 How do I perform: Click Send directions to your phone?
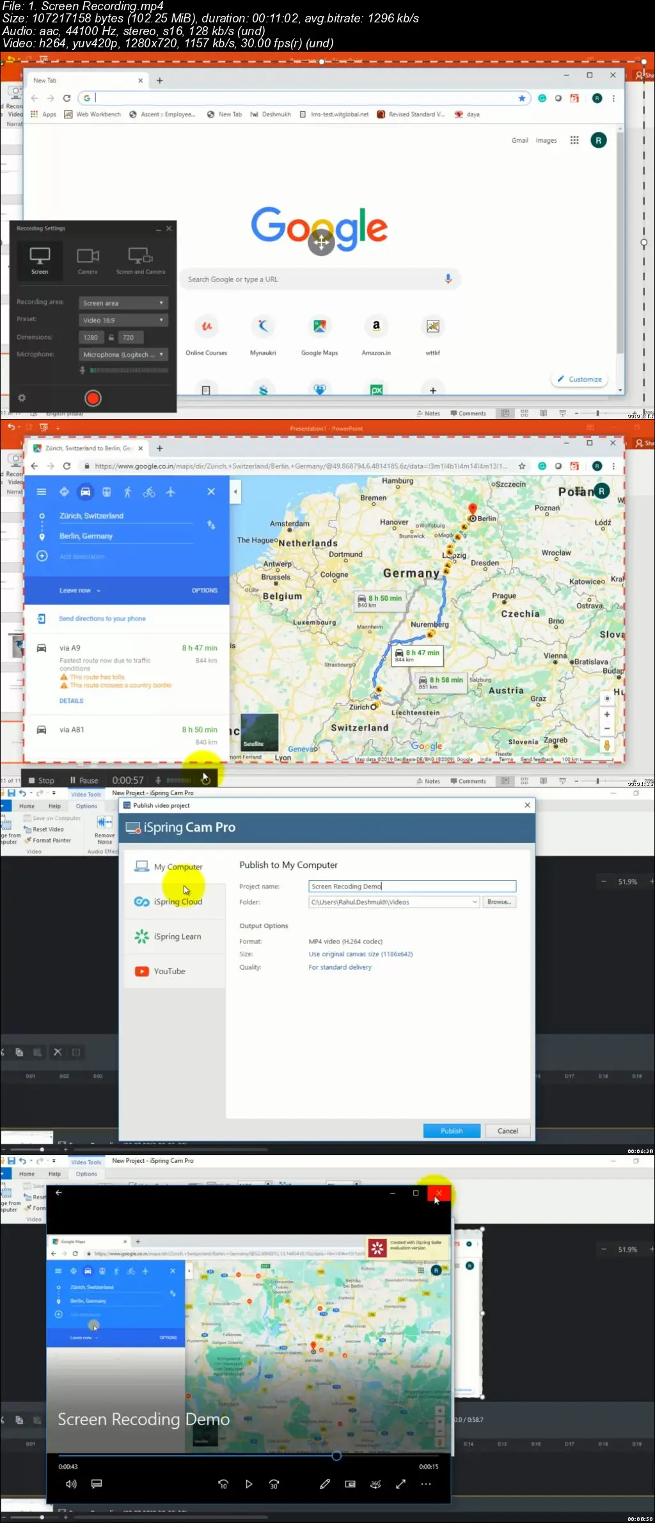102,619
